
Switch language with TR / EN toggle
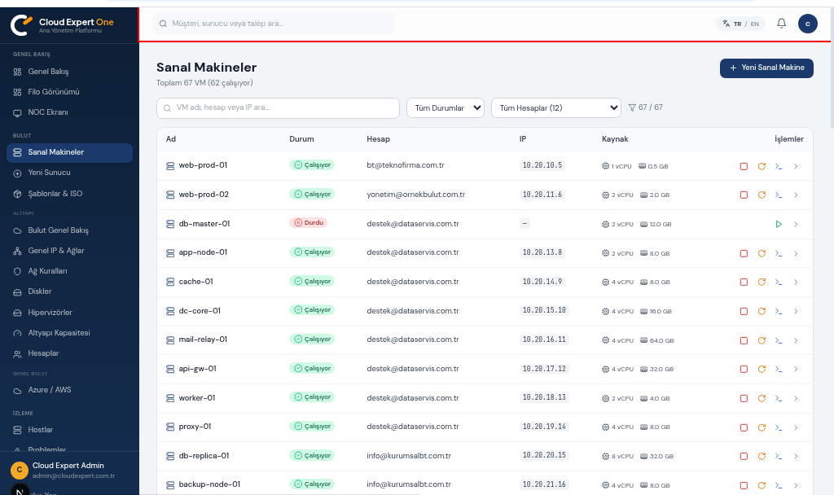pyautogui.click(x=740, y=24)
